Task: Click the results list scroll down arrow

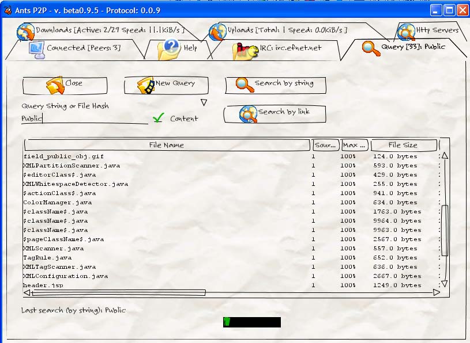Action: click(x=444, y=284)
